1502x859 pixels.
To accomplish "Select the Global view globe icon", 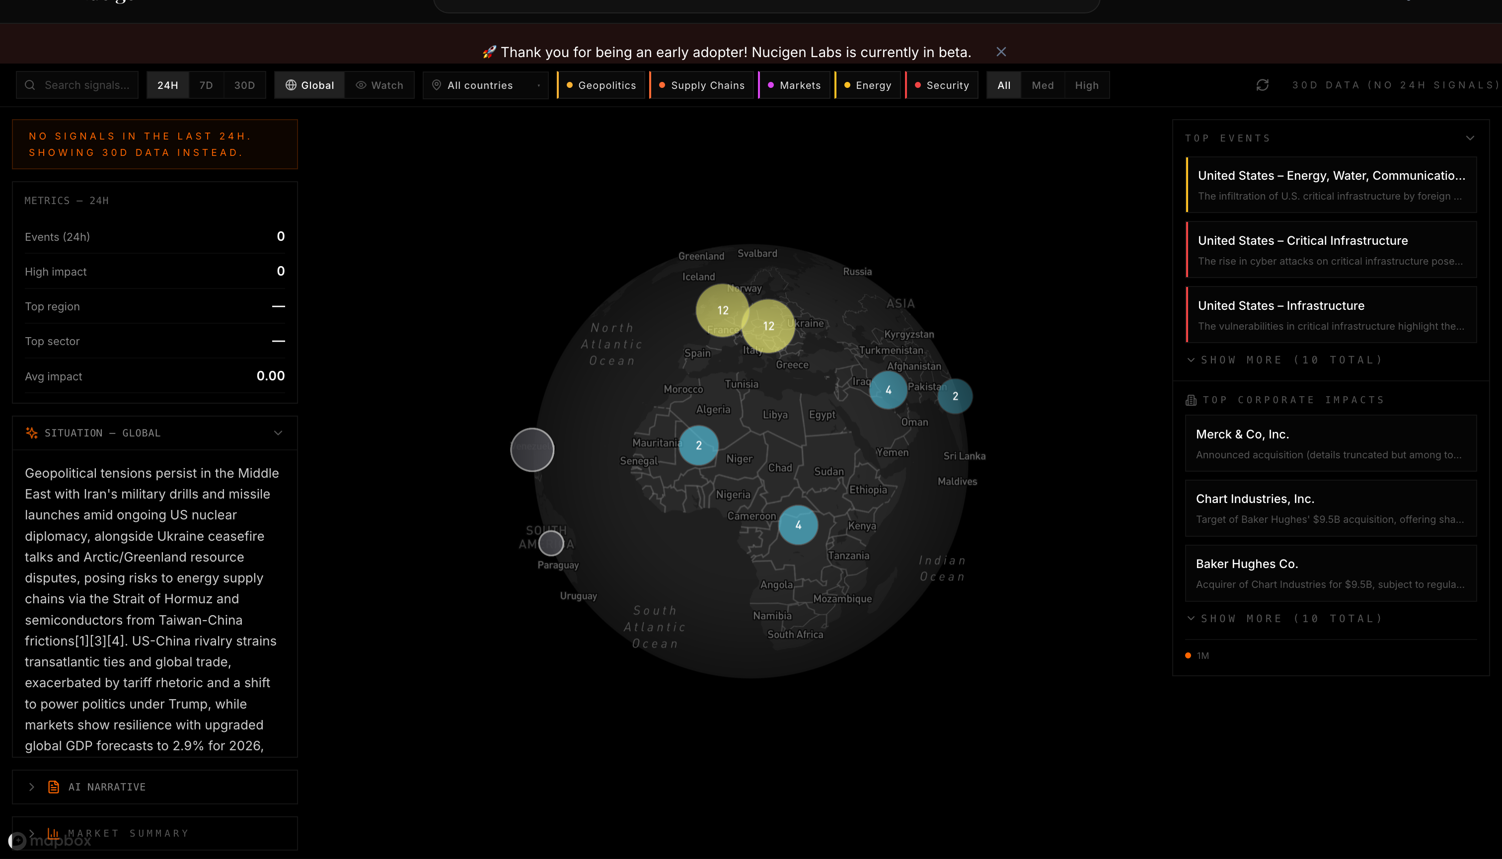I will 292,85.
